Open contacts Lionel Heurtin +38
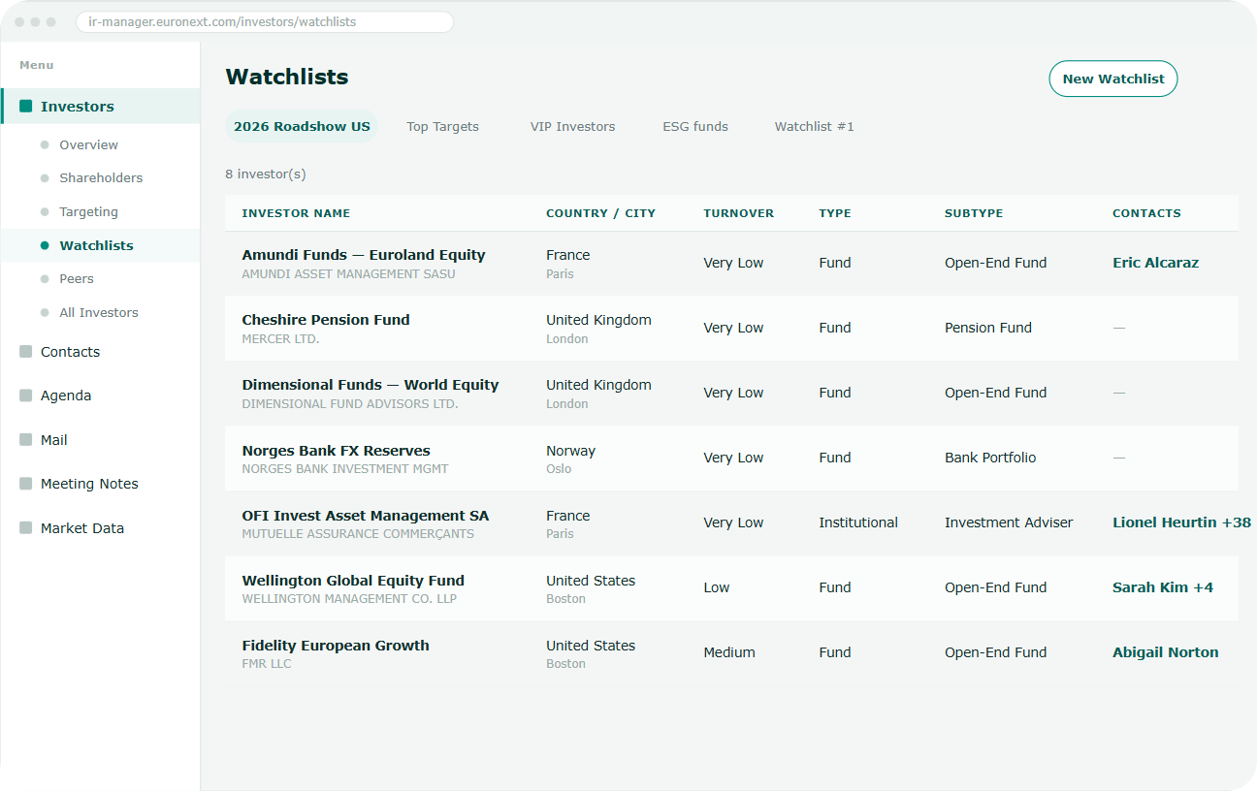This screenshot has height=791, width=1257. pos(1181,522)
